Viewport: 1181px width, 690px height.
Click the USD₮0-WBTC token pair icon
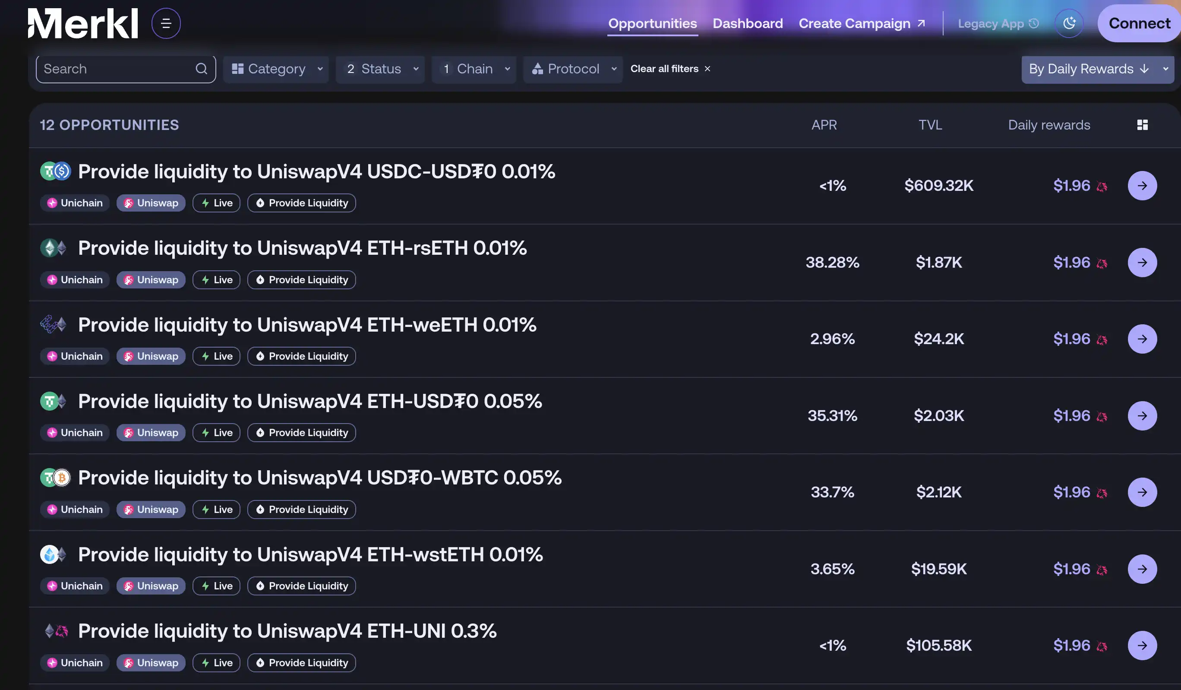coord(55,478)
